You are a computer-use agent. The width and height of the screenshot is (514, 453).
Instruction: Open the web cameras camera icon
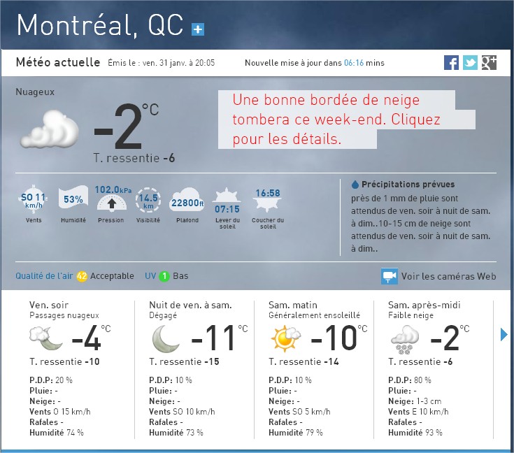point(390,276)
